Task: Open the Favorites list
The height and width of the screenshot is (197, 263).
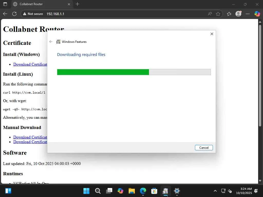Action: pyautogui.click(x=229, y=14)
